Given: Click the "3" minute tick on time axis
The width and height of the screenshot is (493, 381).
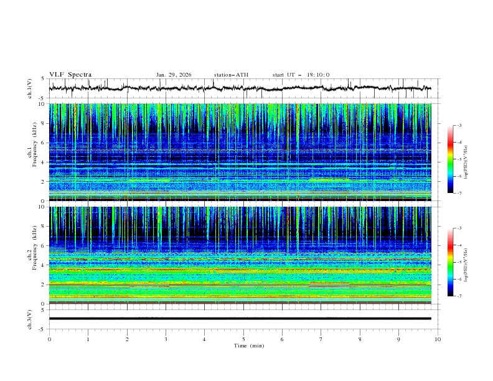Looking at the screenshot, I should click(x=166, y=339).
